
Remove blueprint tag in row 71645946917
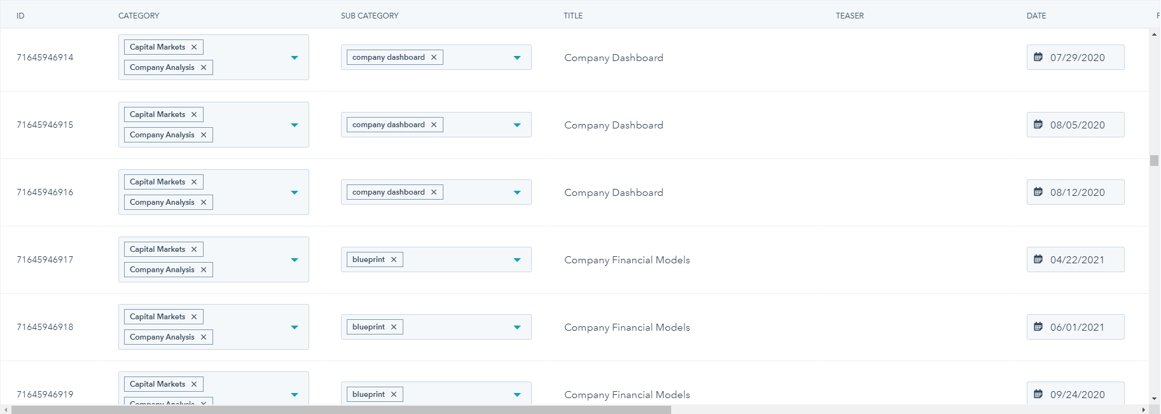(394, 259)
